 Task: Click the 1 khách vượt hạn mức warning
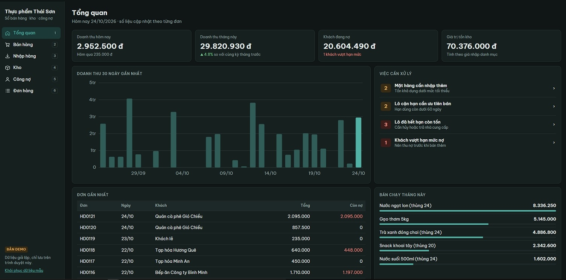pyautogui.click(x=342, y=55)
